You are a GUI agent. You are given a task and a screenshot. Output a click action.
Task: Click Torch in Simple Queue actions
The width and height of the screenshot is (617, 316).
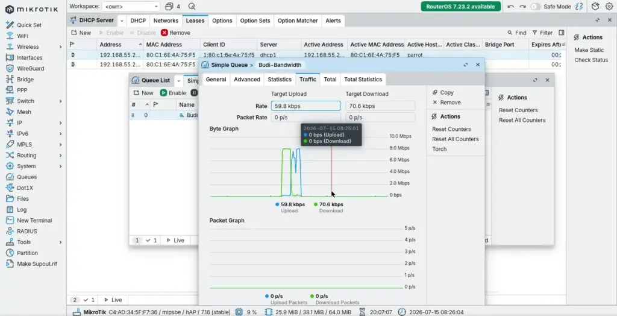pos(439,149)
